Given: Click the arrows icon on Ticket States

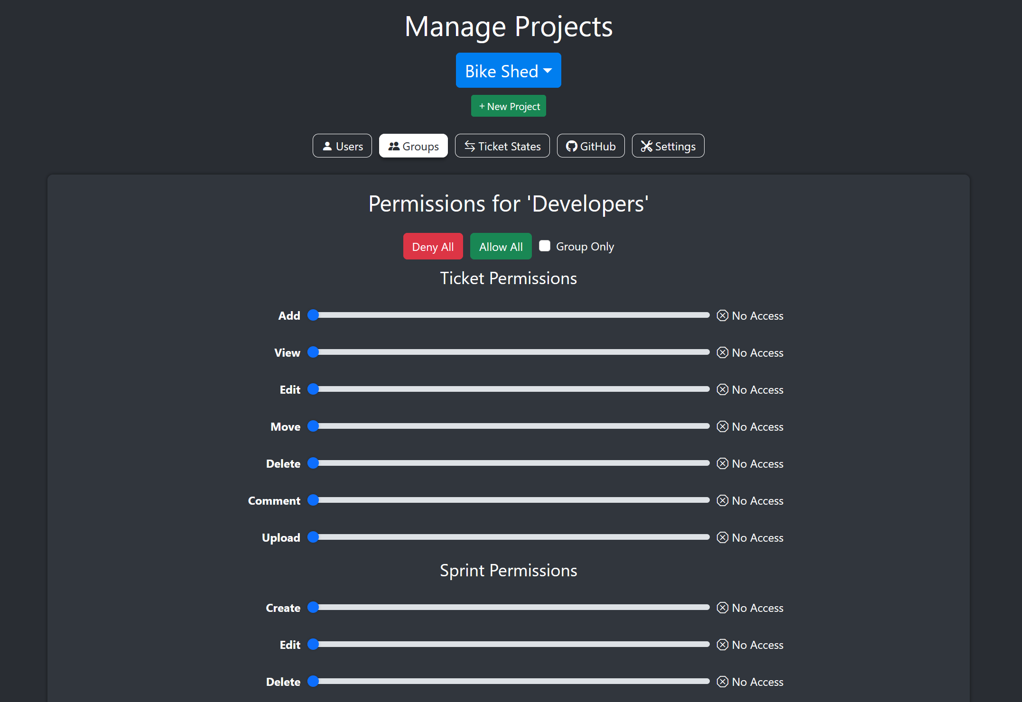Looking at the screenshot, I should click(x=470, y=146).
